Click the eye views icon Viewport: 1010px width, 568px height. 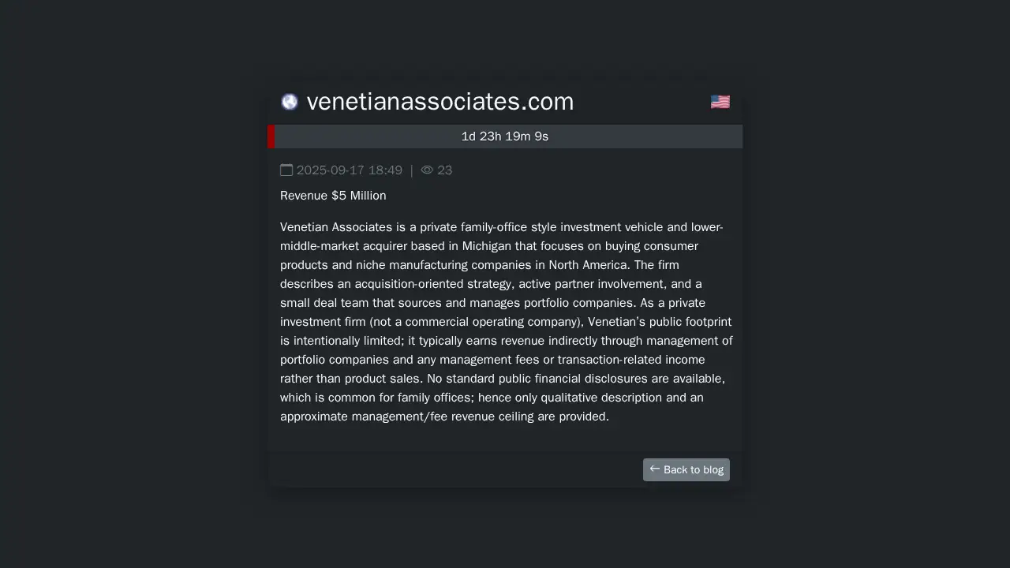(x=427, y=170)
